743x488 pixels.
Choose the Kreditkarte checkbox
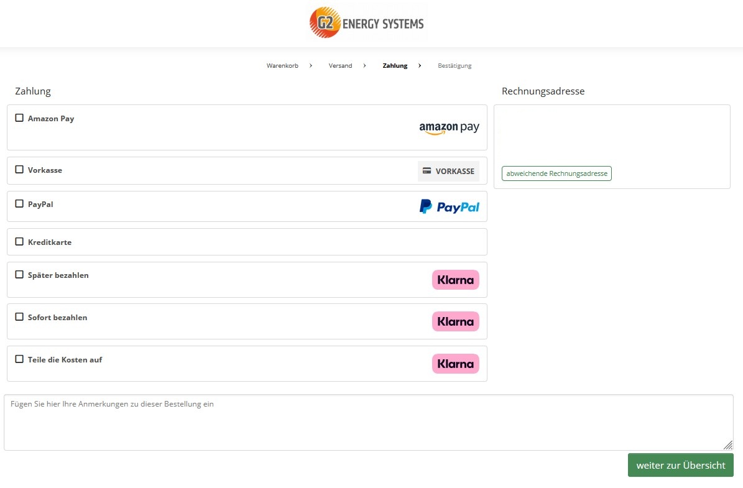click(19, 242)
